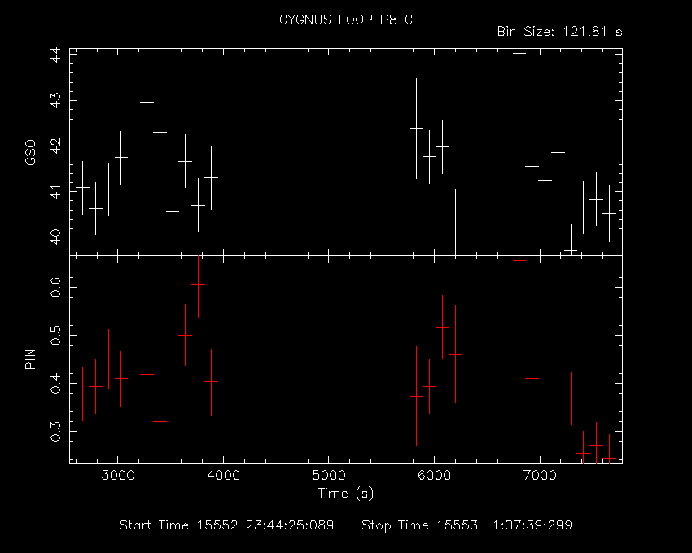
Task: Click the 42 tick label on GSO axis
Action: pyautogui.click(x=55, y=146)
